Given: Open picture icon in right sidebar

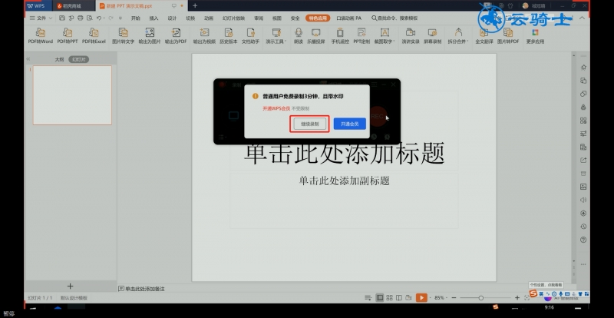Looking at the screenshot, I should (x=583, y=187).
